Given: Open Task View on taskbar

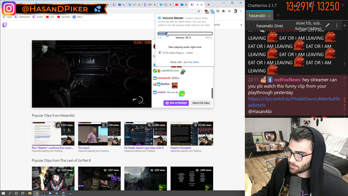Looking at the screenshot, I should [x=23, y=193].
